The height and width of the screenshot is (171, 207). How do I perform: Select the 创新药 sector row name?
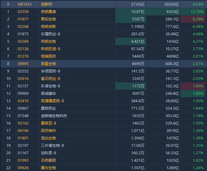pyautogui.click(x=46, y=4)
